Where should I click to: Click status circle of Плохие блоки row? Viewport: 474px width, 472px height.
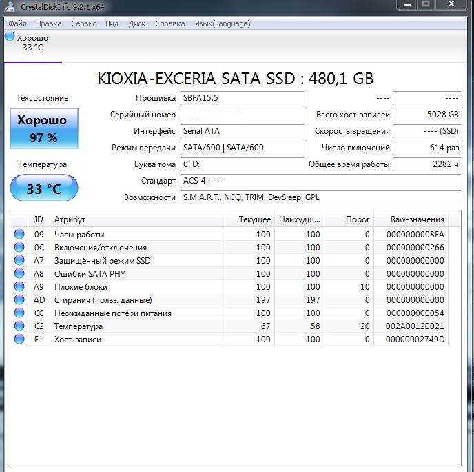(19, 286)
